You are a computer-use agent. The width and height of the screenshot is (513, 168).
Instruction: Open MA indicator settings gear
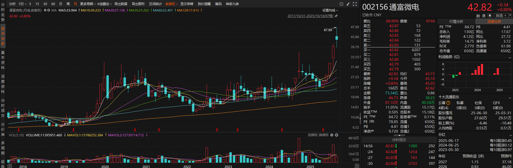pyautogui.click(x=45, y=10)
